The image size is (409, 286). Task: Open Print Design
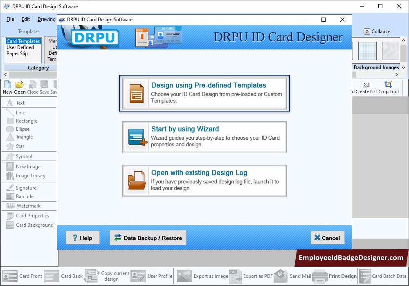click(x=335, y=276)
